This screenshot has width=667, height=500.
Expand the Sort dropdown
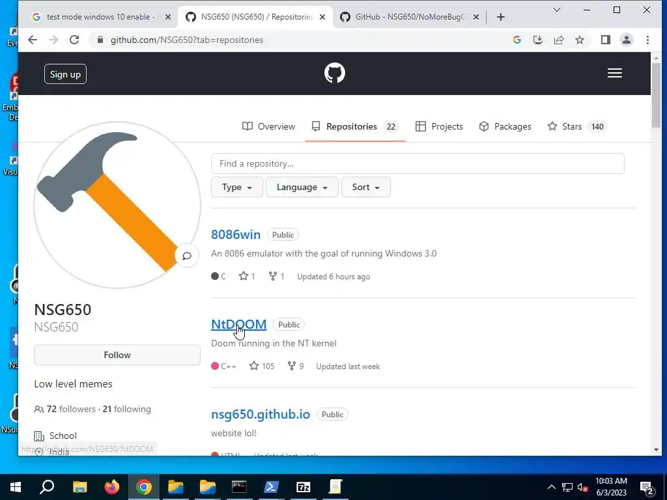coord(366,187)
